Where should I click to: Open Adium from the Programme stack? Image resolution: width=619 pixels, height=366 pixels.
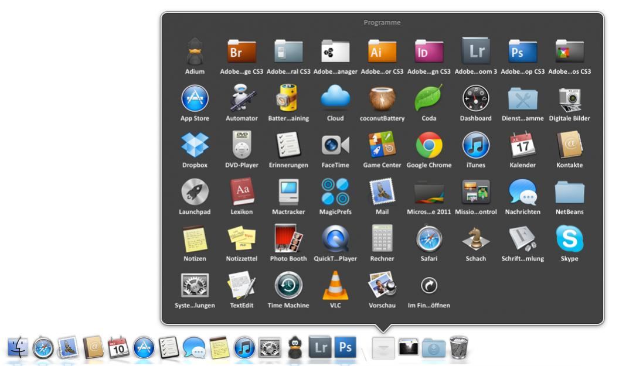click(x=195, y=52)
